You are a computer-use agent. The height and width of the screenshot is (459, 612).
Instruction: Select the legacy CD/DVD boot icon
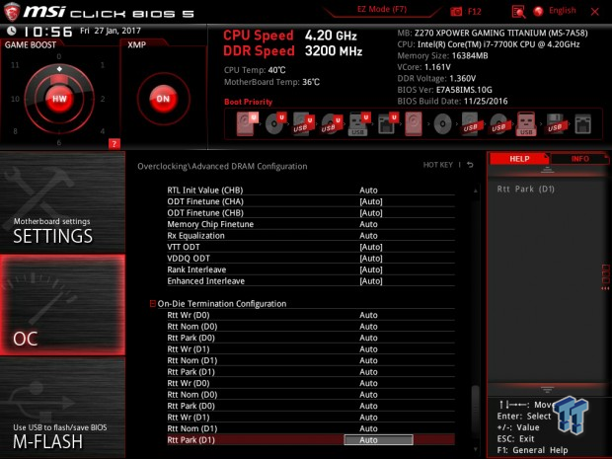tap(442, 124)
